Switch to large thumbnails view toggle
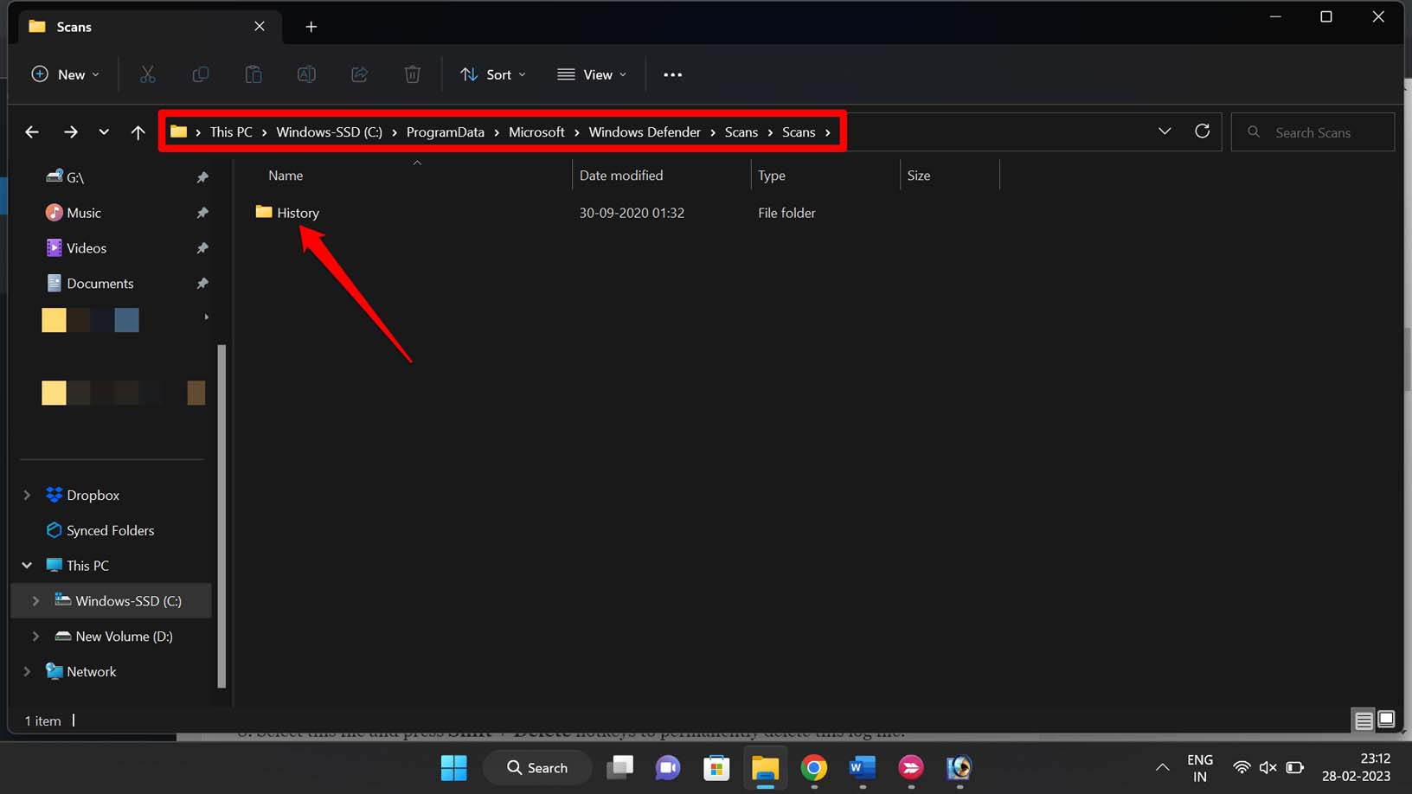 [x=1386, y=720]
